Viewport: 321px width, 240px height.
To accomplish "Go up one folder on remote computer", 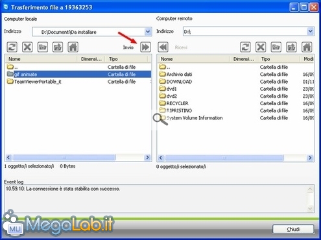I will pos(291,47).
